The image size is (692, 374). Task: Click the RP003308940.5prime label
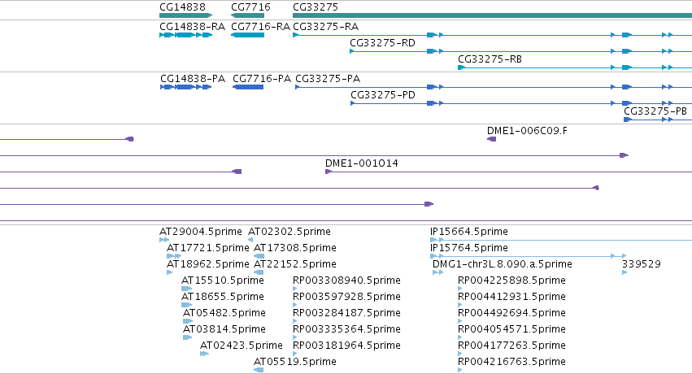click(347, 280)
